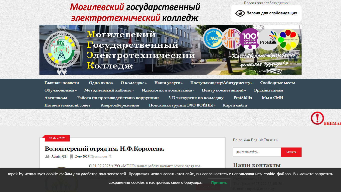Click the bookmark icon next to Лето 2025
Image resolution: width=341 pixels, height=192 pixels.
[72, 156]
